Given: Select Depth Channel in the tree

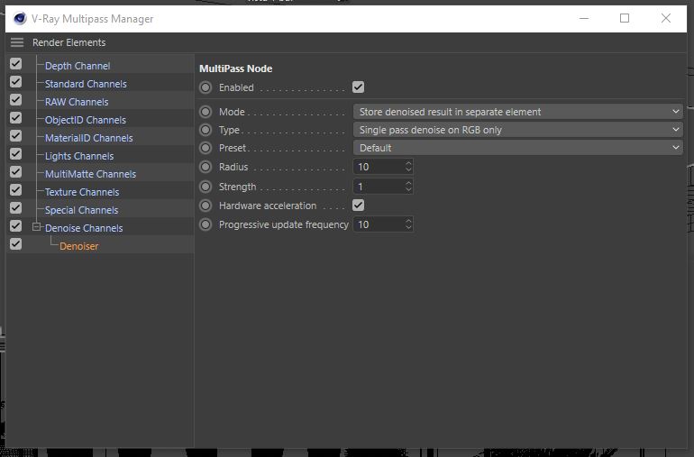Looking at the screenshot, I should (78, 66).
